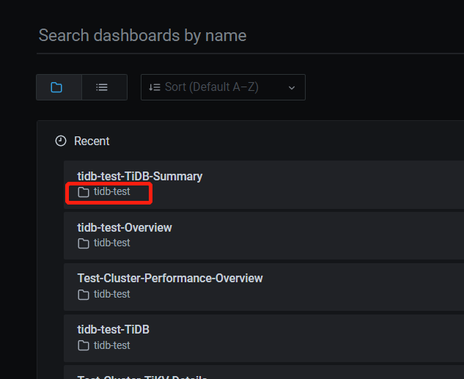Click the clock icon beside Recent
This screenshot has width=464, height=379.
click(61, 141)
